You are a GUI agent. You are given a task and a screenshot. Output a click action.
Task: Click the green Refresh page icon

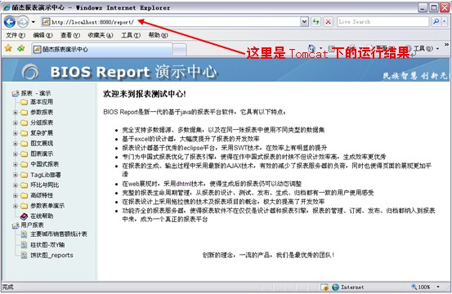316,21
